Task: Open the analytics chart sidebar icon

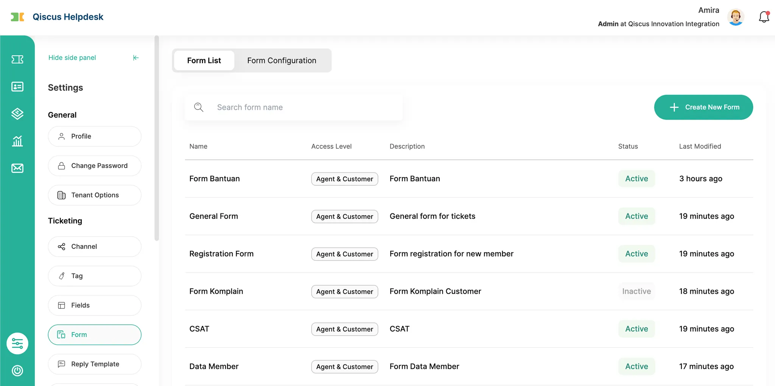Action: 17,141
